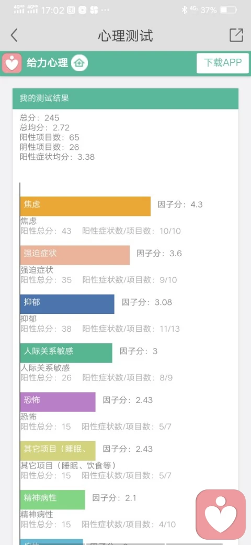Tap the 总分: 245 score line
The image size is (251, 545).
(x=40, y=118)
